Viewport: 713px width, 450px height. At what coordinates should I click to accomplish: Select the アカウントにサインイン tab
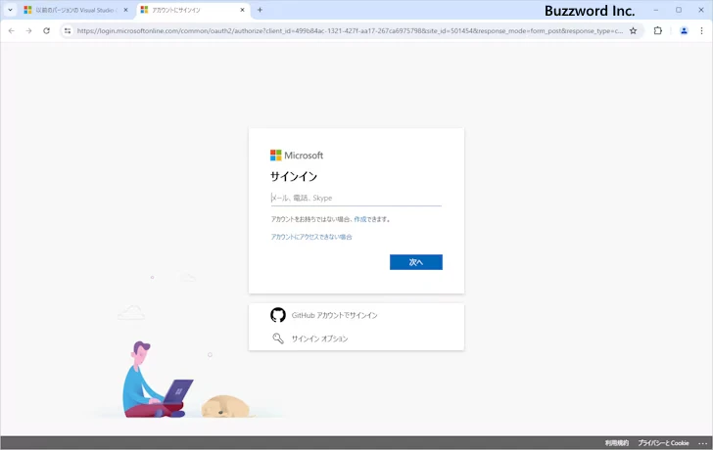(193, 10)
